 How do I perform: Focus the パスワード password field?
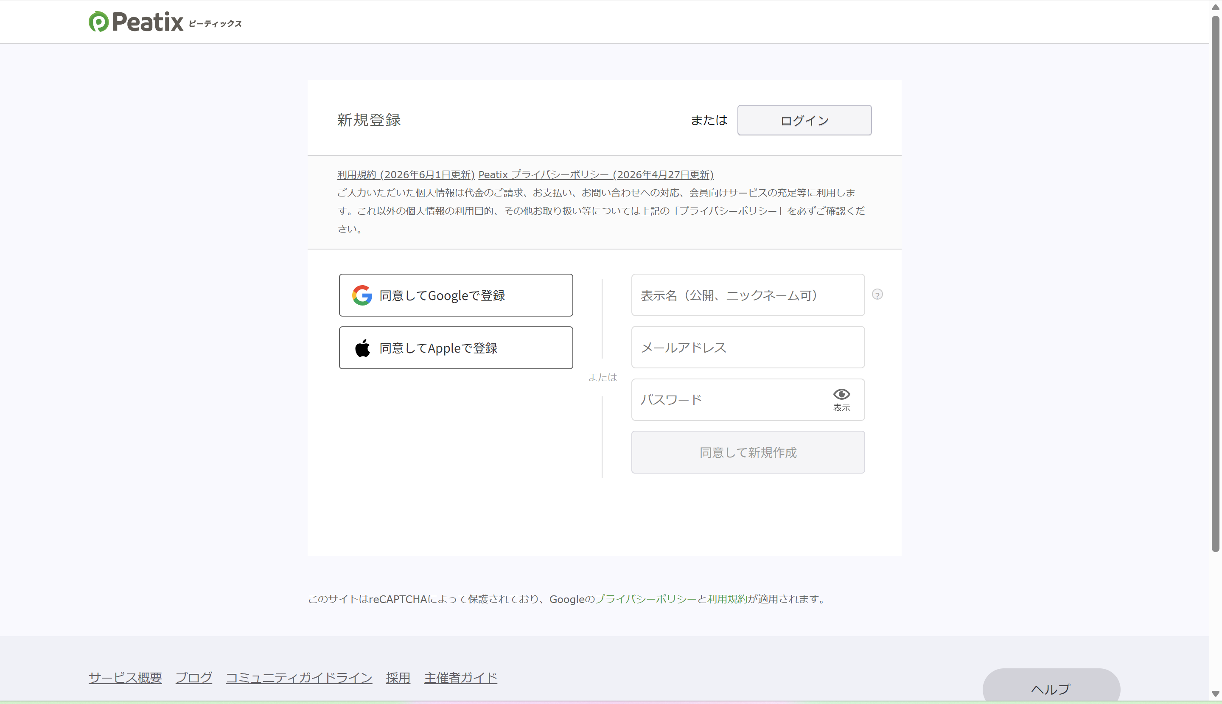(x=747, y=399)
